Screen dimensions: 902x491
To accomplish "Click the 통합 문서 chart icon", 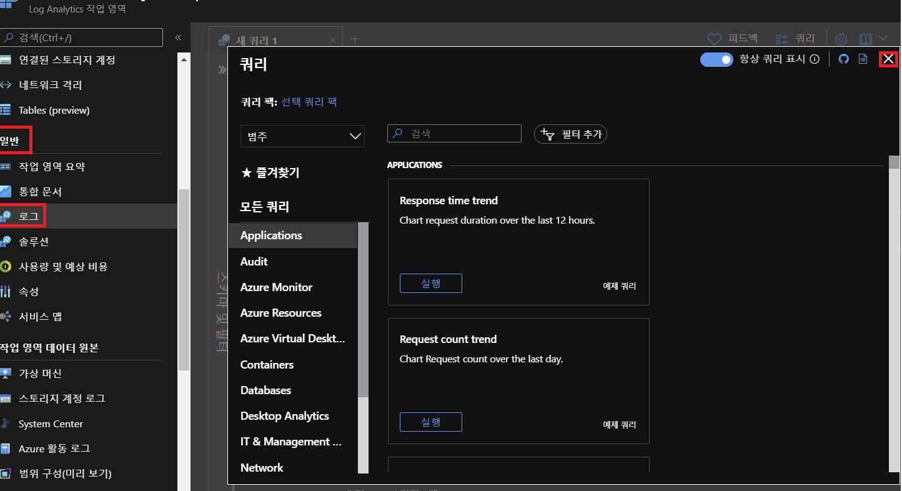I will (6, 192).
